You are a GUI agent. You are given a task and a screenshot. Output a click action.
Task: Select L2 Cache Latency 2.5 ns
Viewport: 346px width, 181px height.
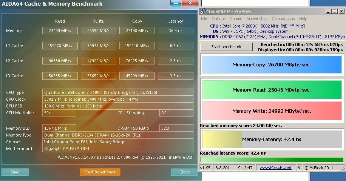[176, 61]
